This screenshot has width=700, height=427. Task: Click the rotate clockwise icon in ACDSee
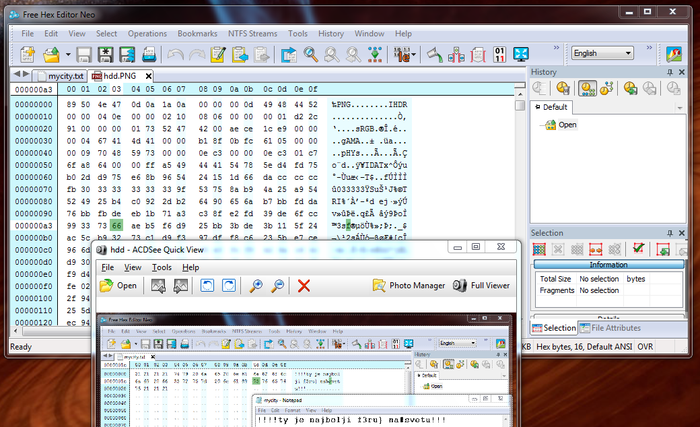tap(229, 286)
